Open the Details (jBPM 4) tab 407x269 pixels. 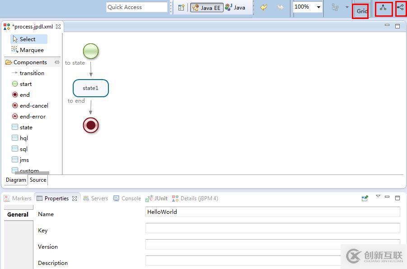[x=195, y=198]
